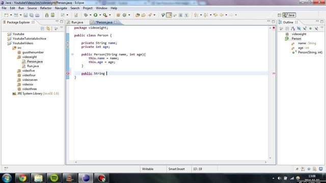Select the YoutubeTutorialsArchive project
Screen dimensions: 326x183
[x=30, y=39]
